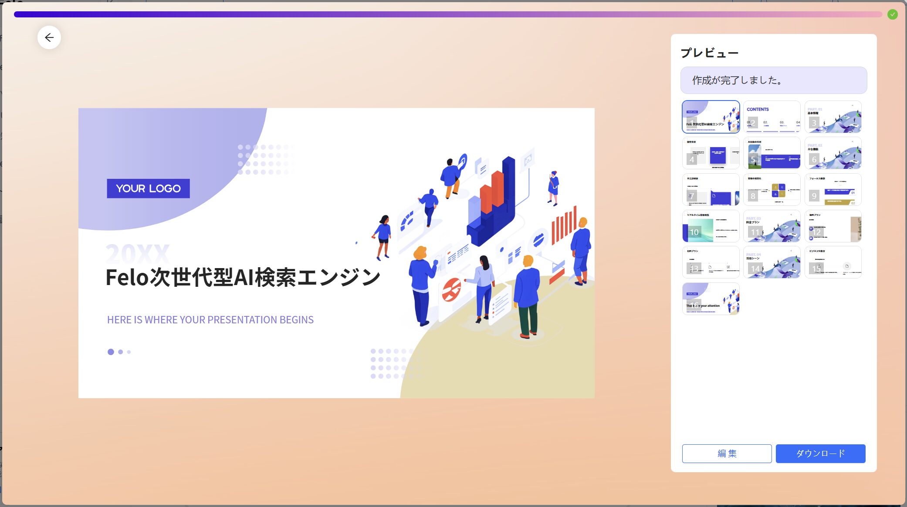The height and width of the screenshot is (507, 907).
Task: Select slide 11 thumbnail
Action: (772, 226)
